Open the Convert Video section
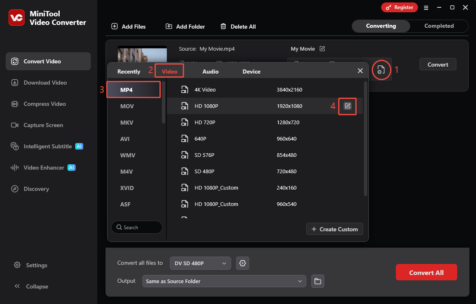Viewport: 476px width, 304px height. (48, 61)
